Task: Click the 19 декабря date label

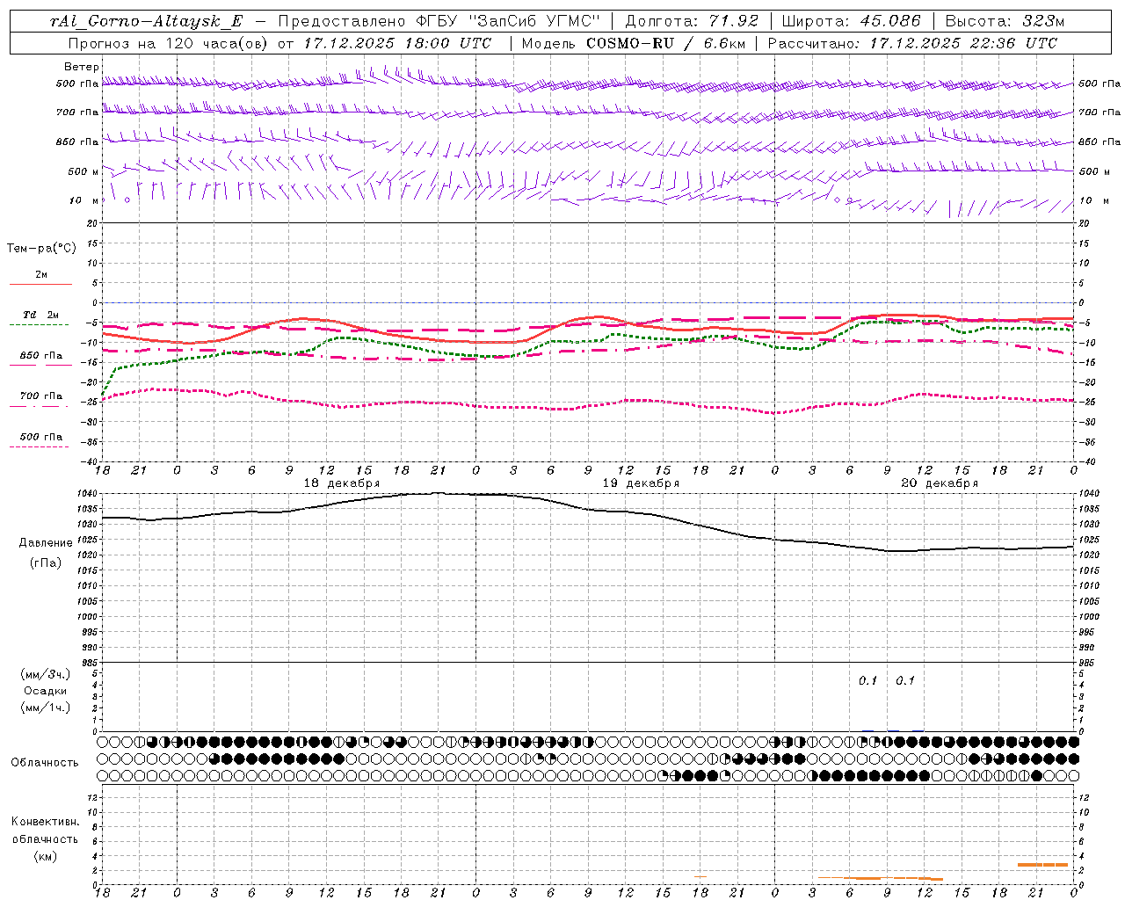Action: click(x=641, y=483)
